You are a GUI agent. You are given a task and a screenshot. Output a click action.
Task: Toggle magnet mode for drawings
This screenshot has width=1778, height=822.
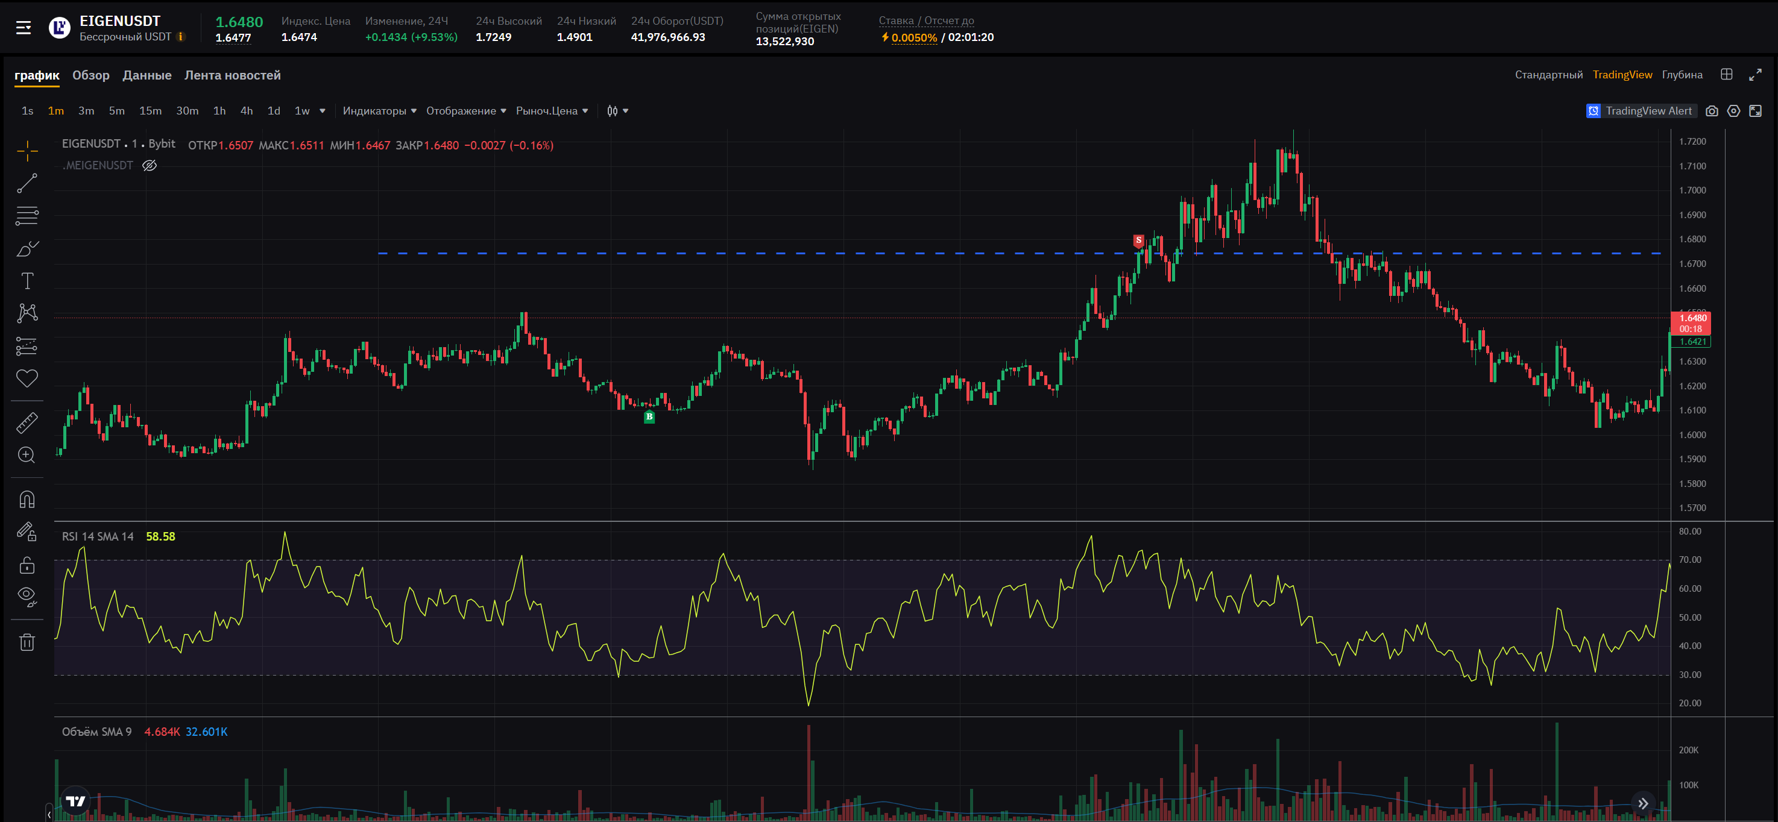point(27,499)
